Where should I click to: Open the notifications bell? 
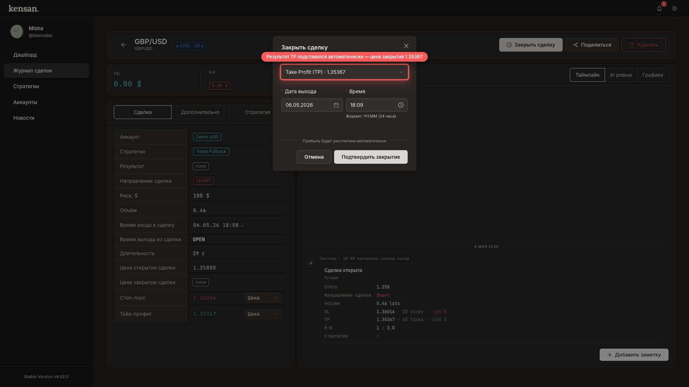coord(659,9)
